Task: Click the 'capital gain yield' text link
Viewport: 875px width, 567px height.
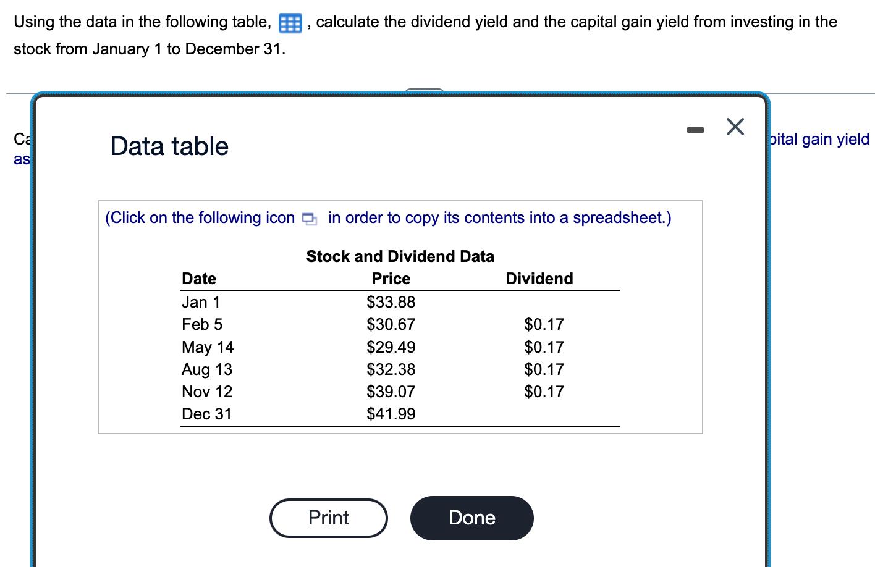Action: pos(818,139)
